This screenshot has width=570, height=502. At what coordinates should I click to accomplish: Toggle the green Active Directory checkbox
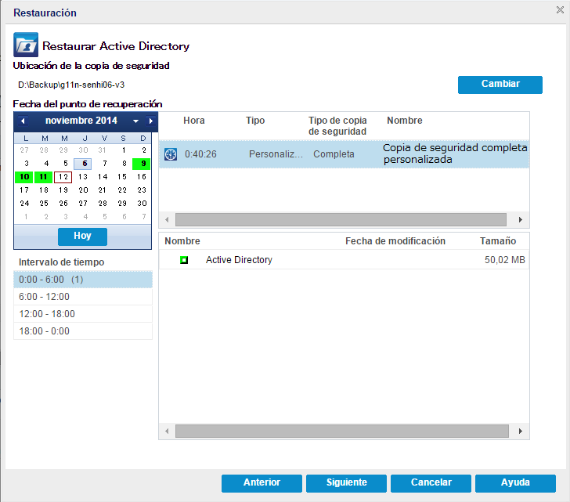(184, 260)
